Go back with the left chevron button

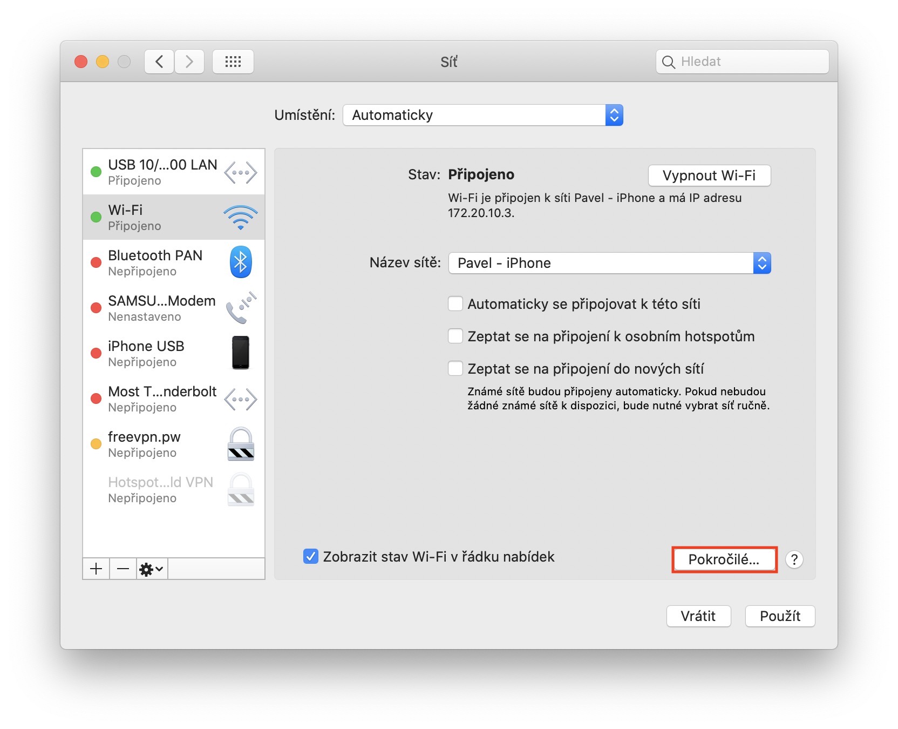click(x=159, y=62)
